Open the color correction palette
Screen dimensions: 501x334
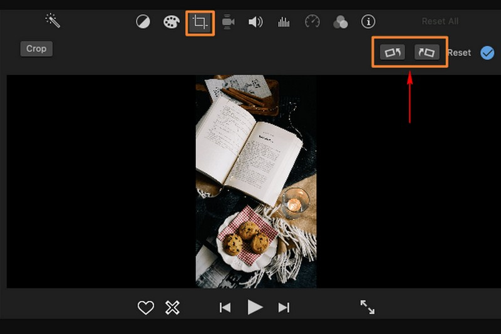coord(172,22)
